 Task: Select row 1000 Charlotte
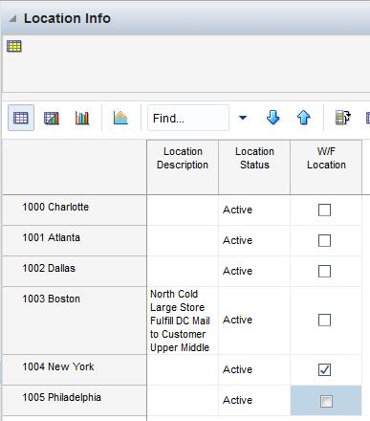[75, 210]
